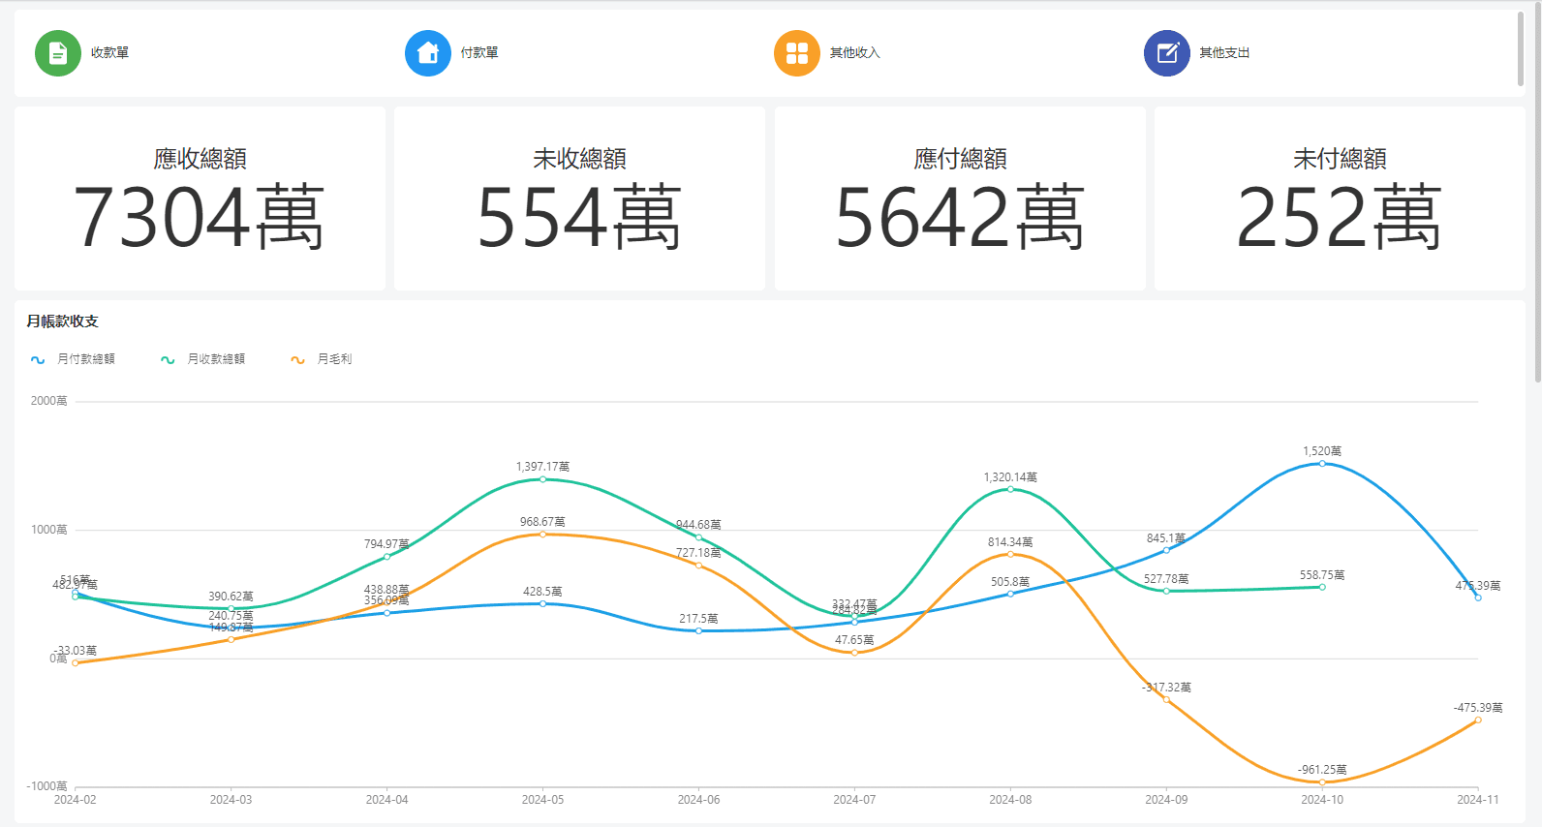Select the 應收總額 7304萬 card

click(x=200, y=199)
